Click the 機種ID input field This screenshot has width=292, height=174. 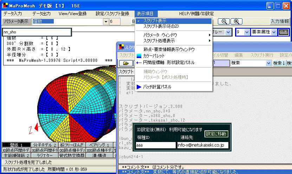point(155,145)
